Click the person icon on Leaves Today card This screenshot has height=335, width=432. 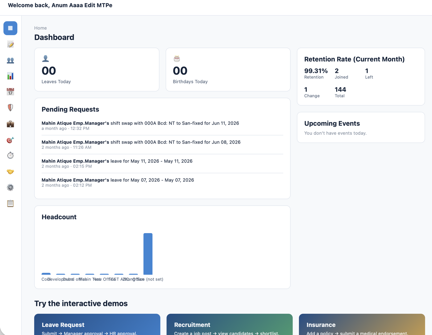pyautogui.click(x=45, y=58)
